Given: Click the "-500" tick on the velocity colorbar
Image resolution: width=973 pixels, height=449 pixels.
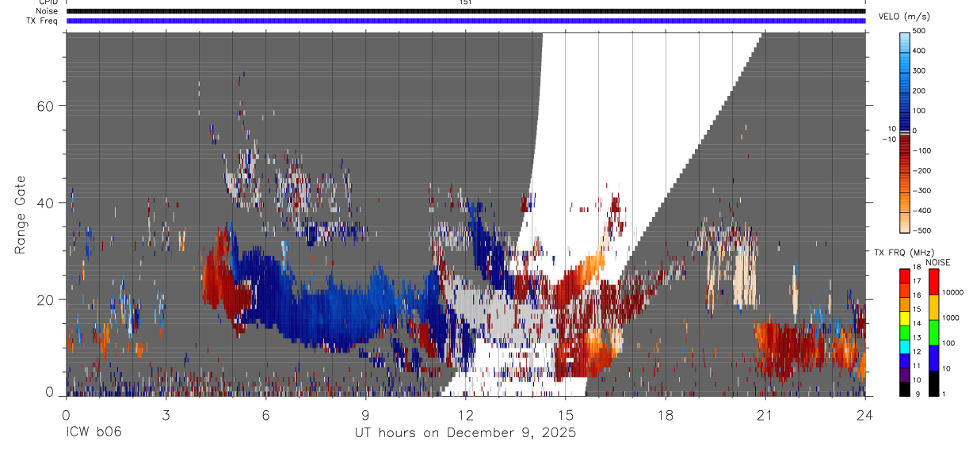Looking at the screenshot, I should click(922, 231).
